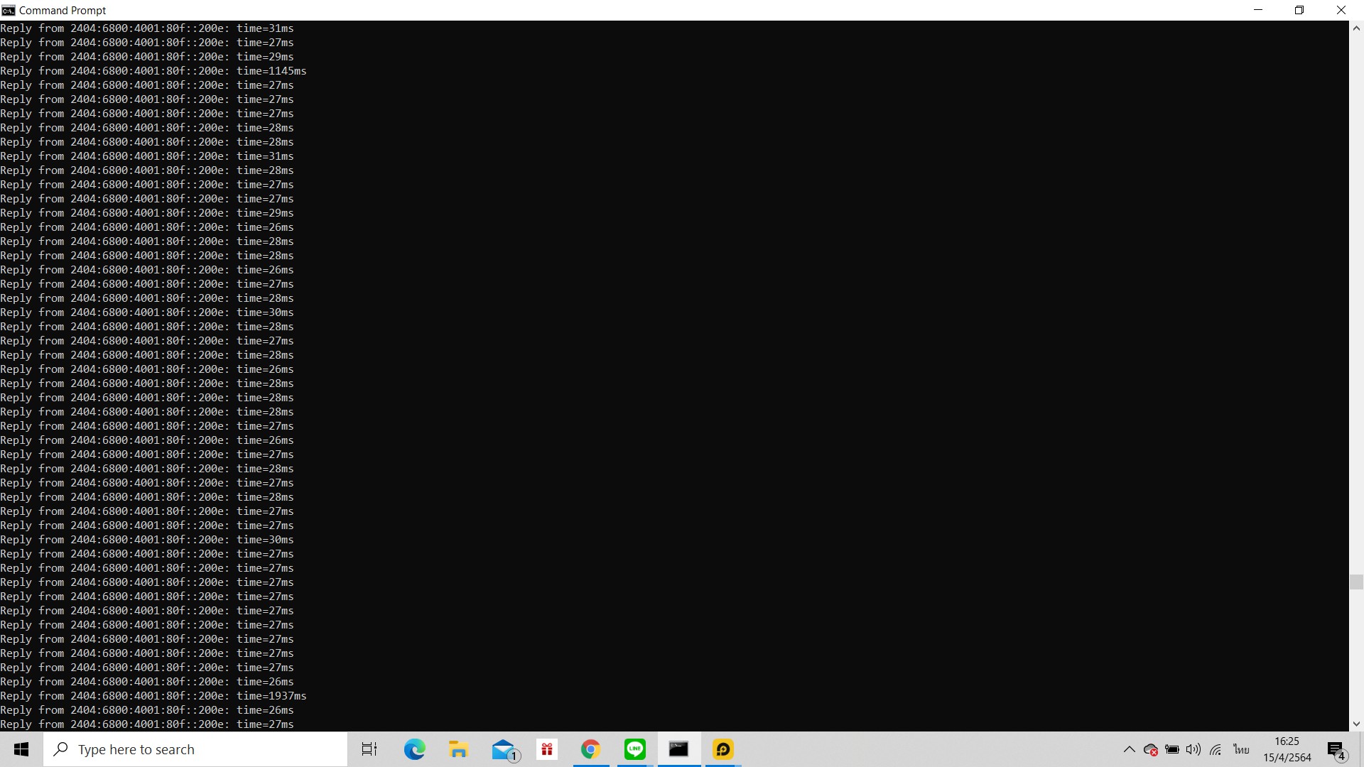The width and height of the screenshot is (1364, 767).
Task: Restore down the Command Prompt window
Action: 1299,10
